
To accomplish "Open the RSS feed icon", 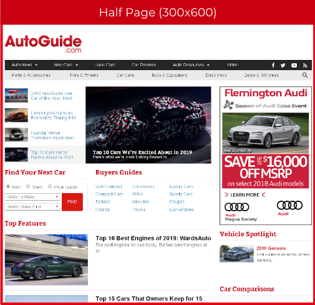I will (x=305, y=66).
